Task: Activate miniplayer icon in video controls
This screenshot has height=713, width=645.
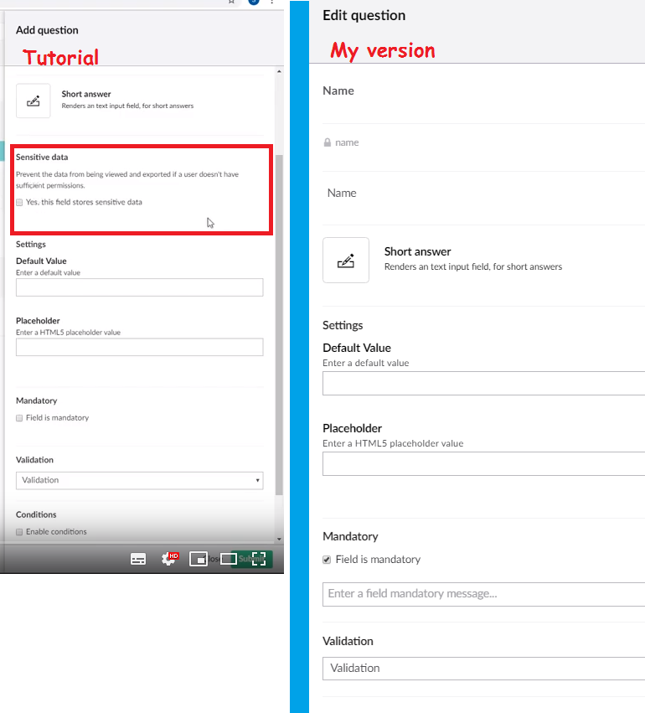Action: (x=199, y=559)
